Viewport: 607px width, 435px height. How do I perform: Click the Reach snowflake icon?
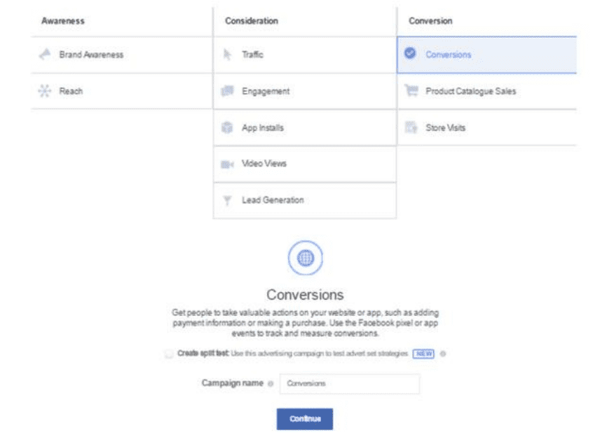coord(45,91)
